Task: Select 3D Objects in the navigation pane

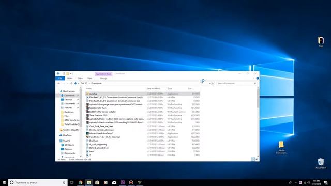Action: pyautogui.click(x=69, y=145)
